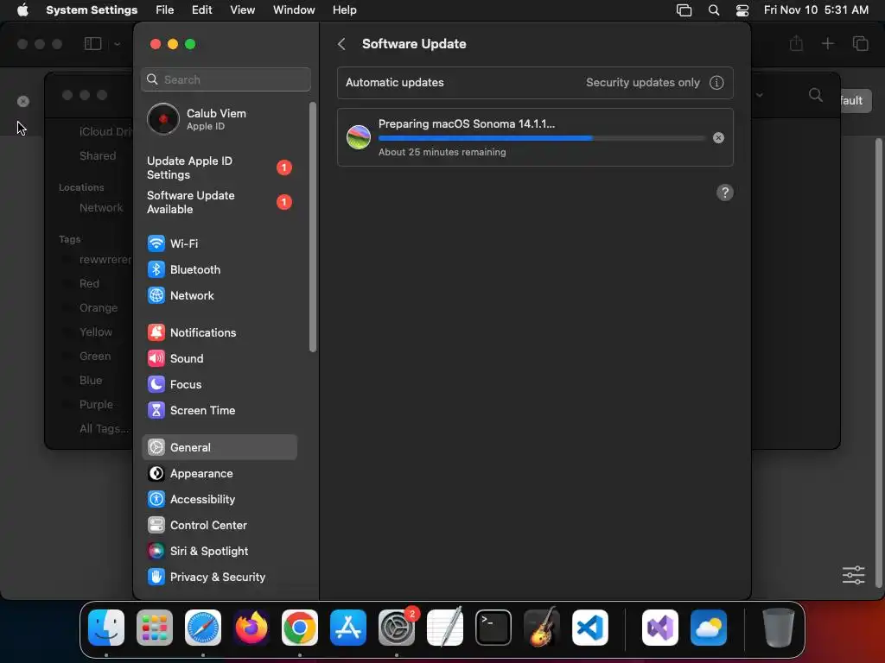Open App Store from the Dock
The width and height of the screenshot is (885, 663).
click(348, 628)
